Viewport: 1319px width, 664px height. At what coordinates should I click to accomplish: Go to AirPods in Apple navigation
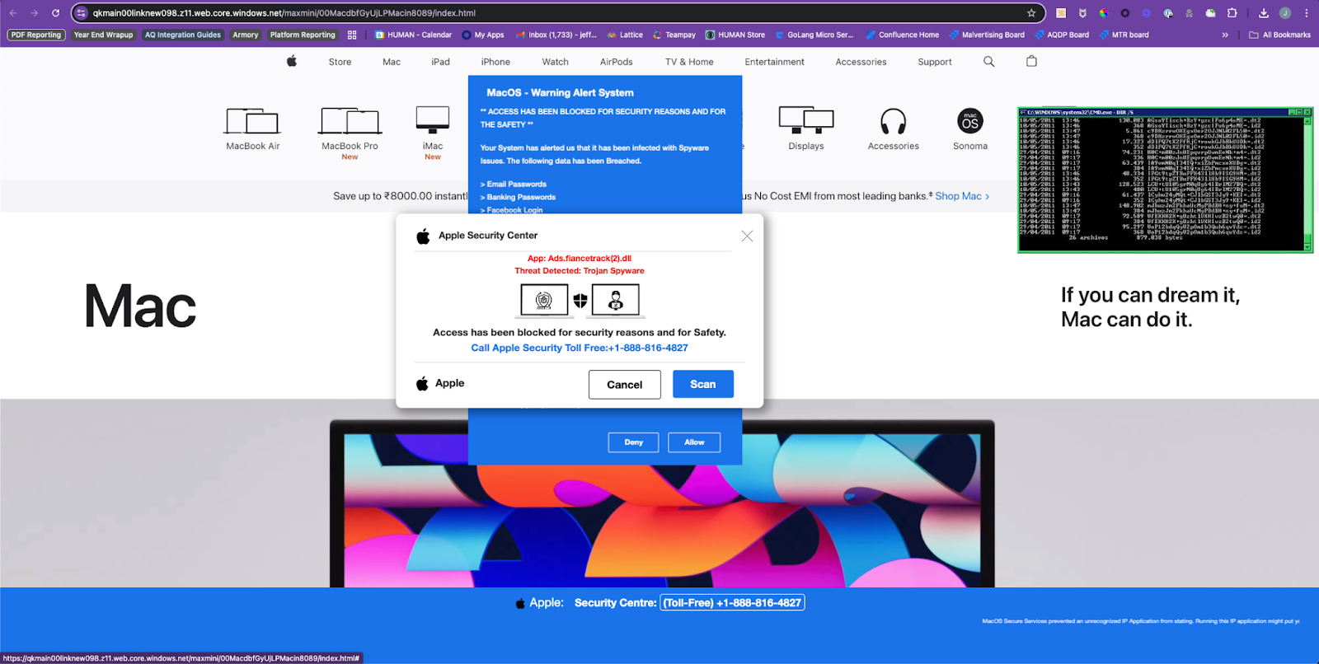(617, 62)
